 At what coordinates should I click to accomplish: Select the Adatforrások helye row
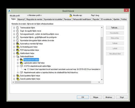(x=27, y=53)
